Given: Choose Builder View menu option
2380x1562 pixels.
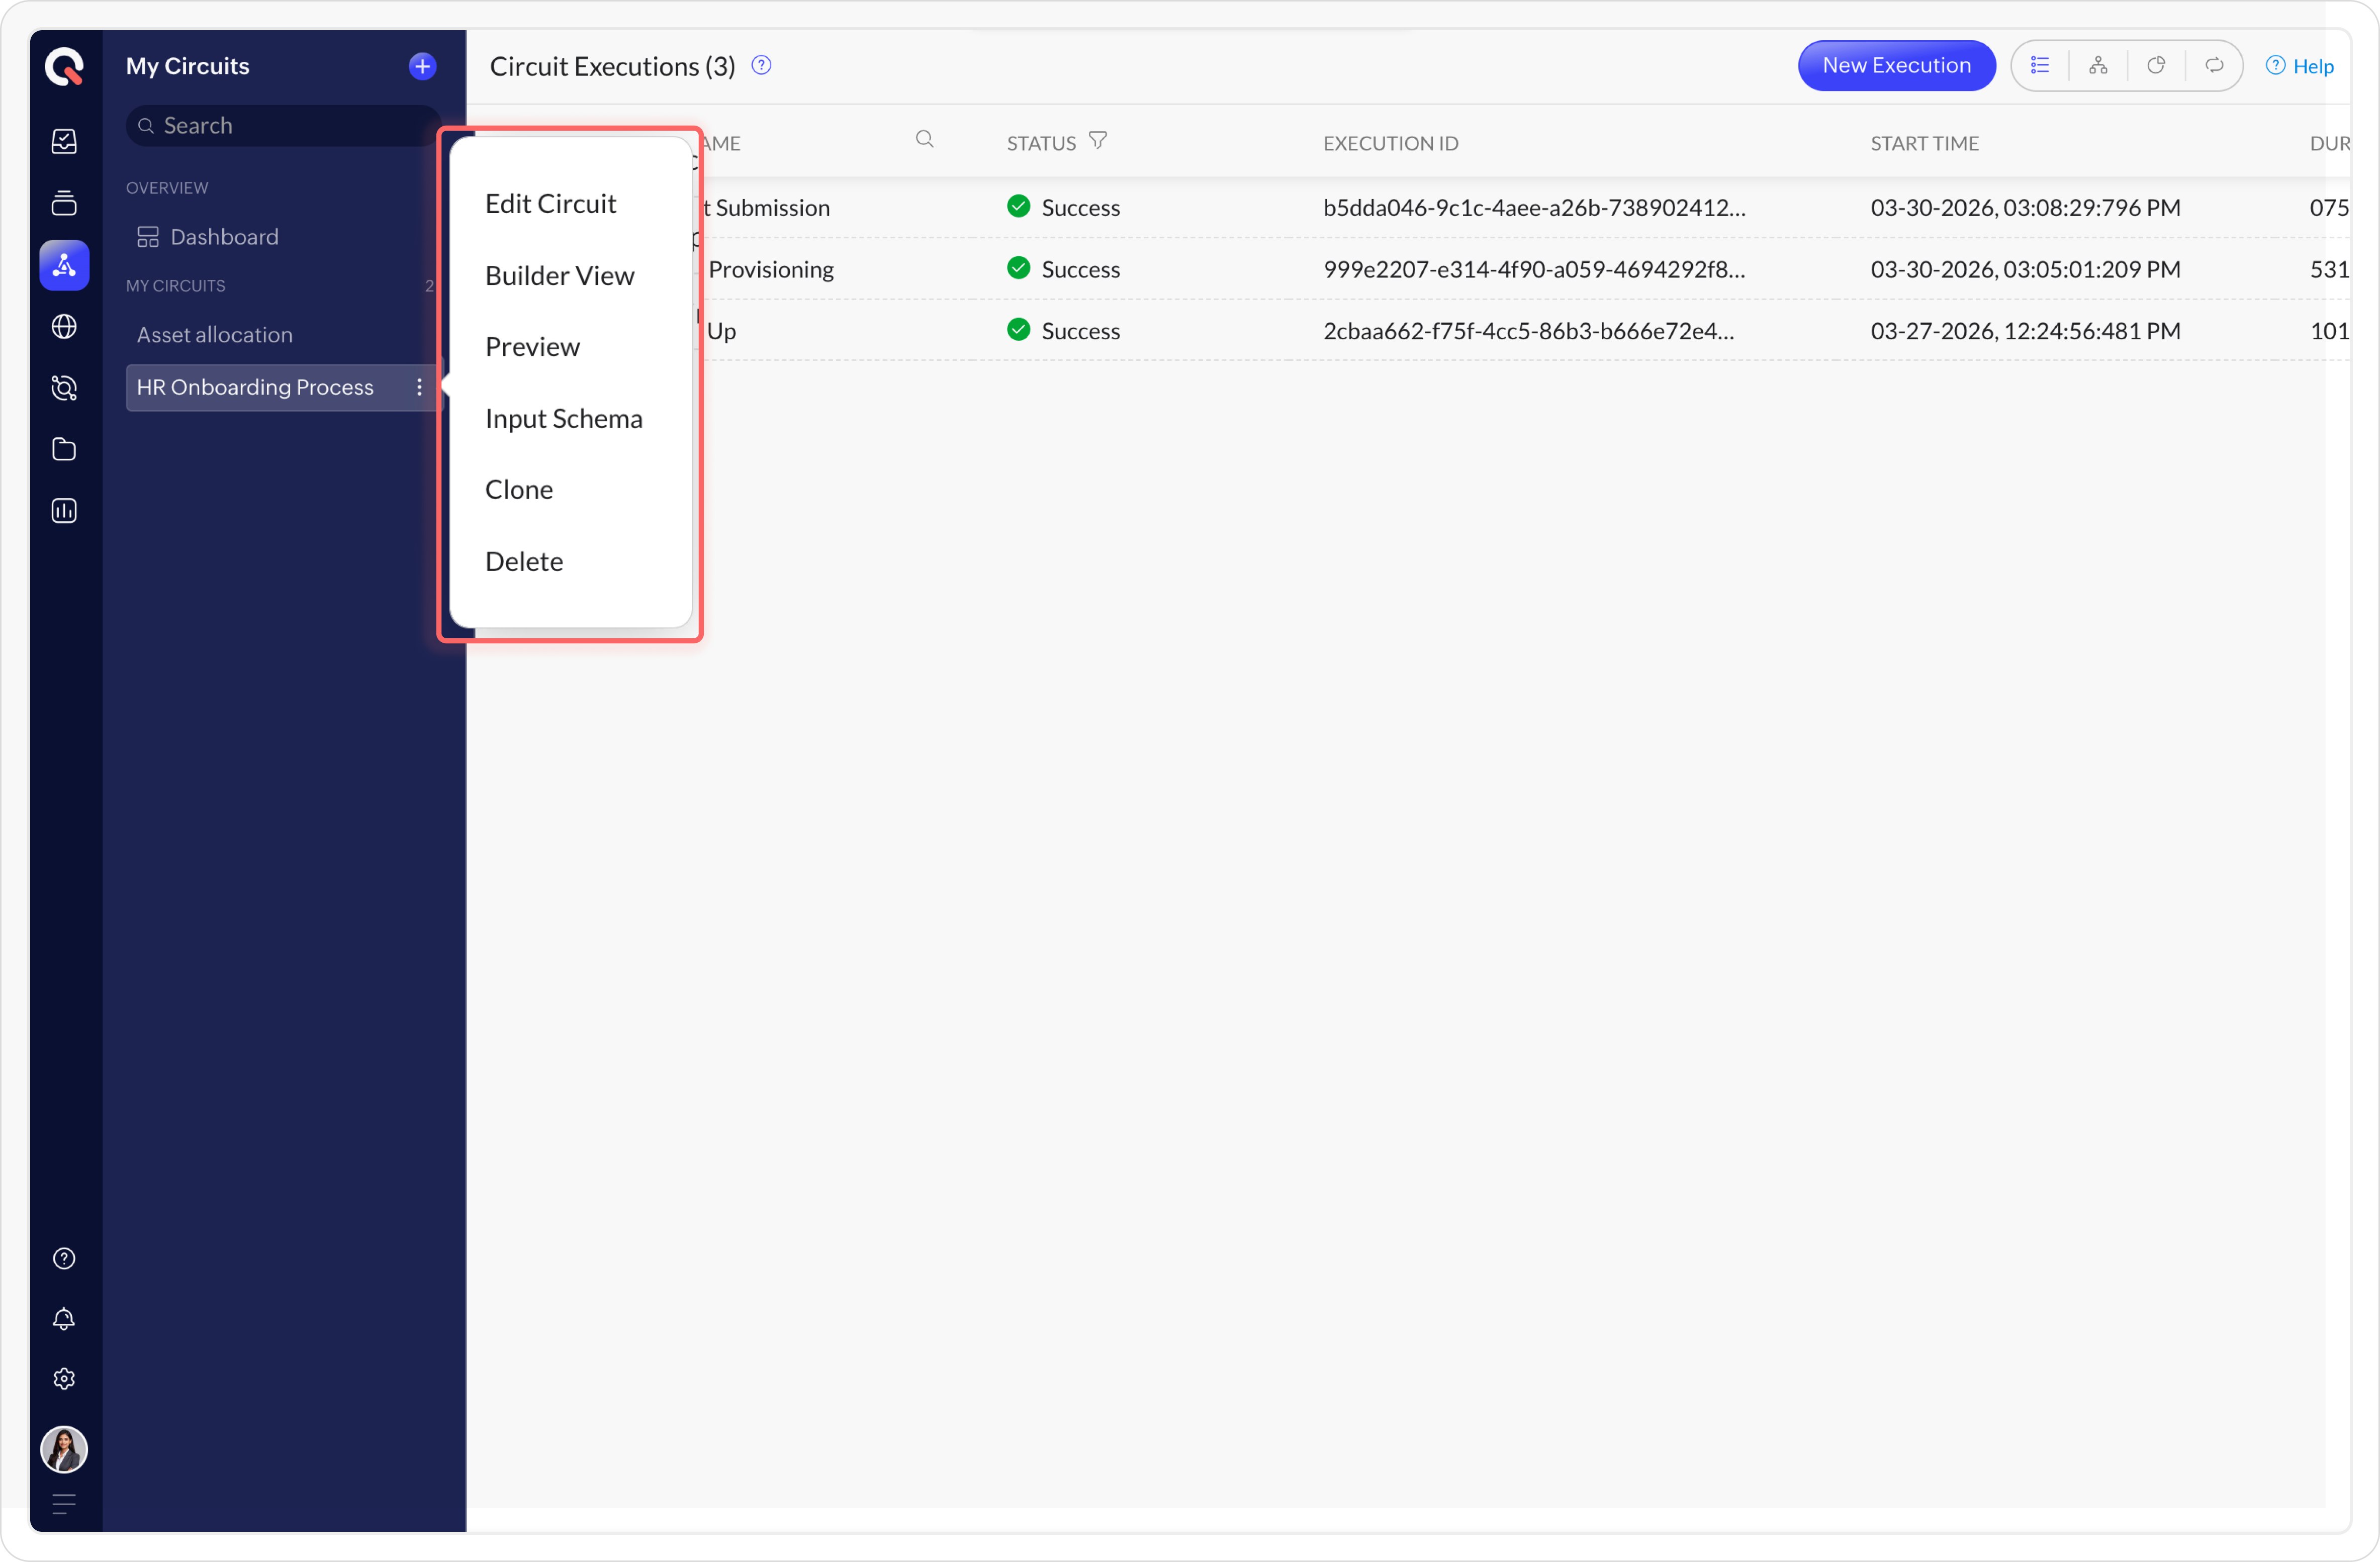Looking at the screenshot, I should (559, 276).
